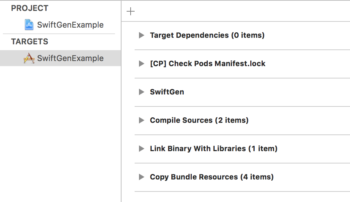The width and height of the screenshot is (350, 202).
Task: Select the SwiftGenExample target name under TARGETS
Action: click(70, 58)
